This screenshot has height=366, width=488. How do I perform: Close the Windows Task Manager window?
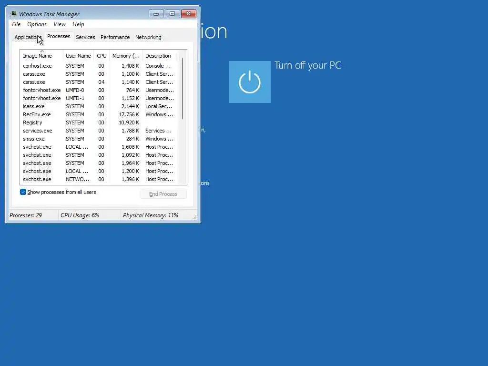[189, 14]
